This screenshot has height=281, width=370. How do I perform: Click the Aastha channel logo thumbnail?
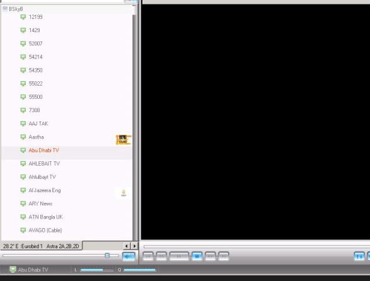click(x=123, y=140)
